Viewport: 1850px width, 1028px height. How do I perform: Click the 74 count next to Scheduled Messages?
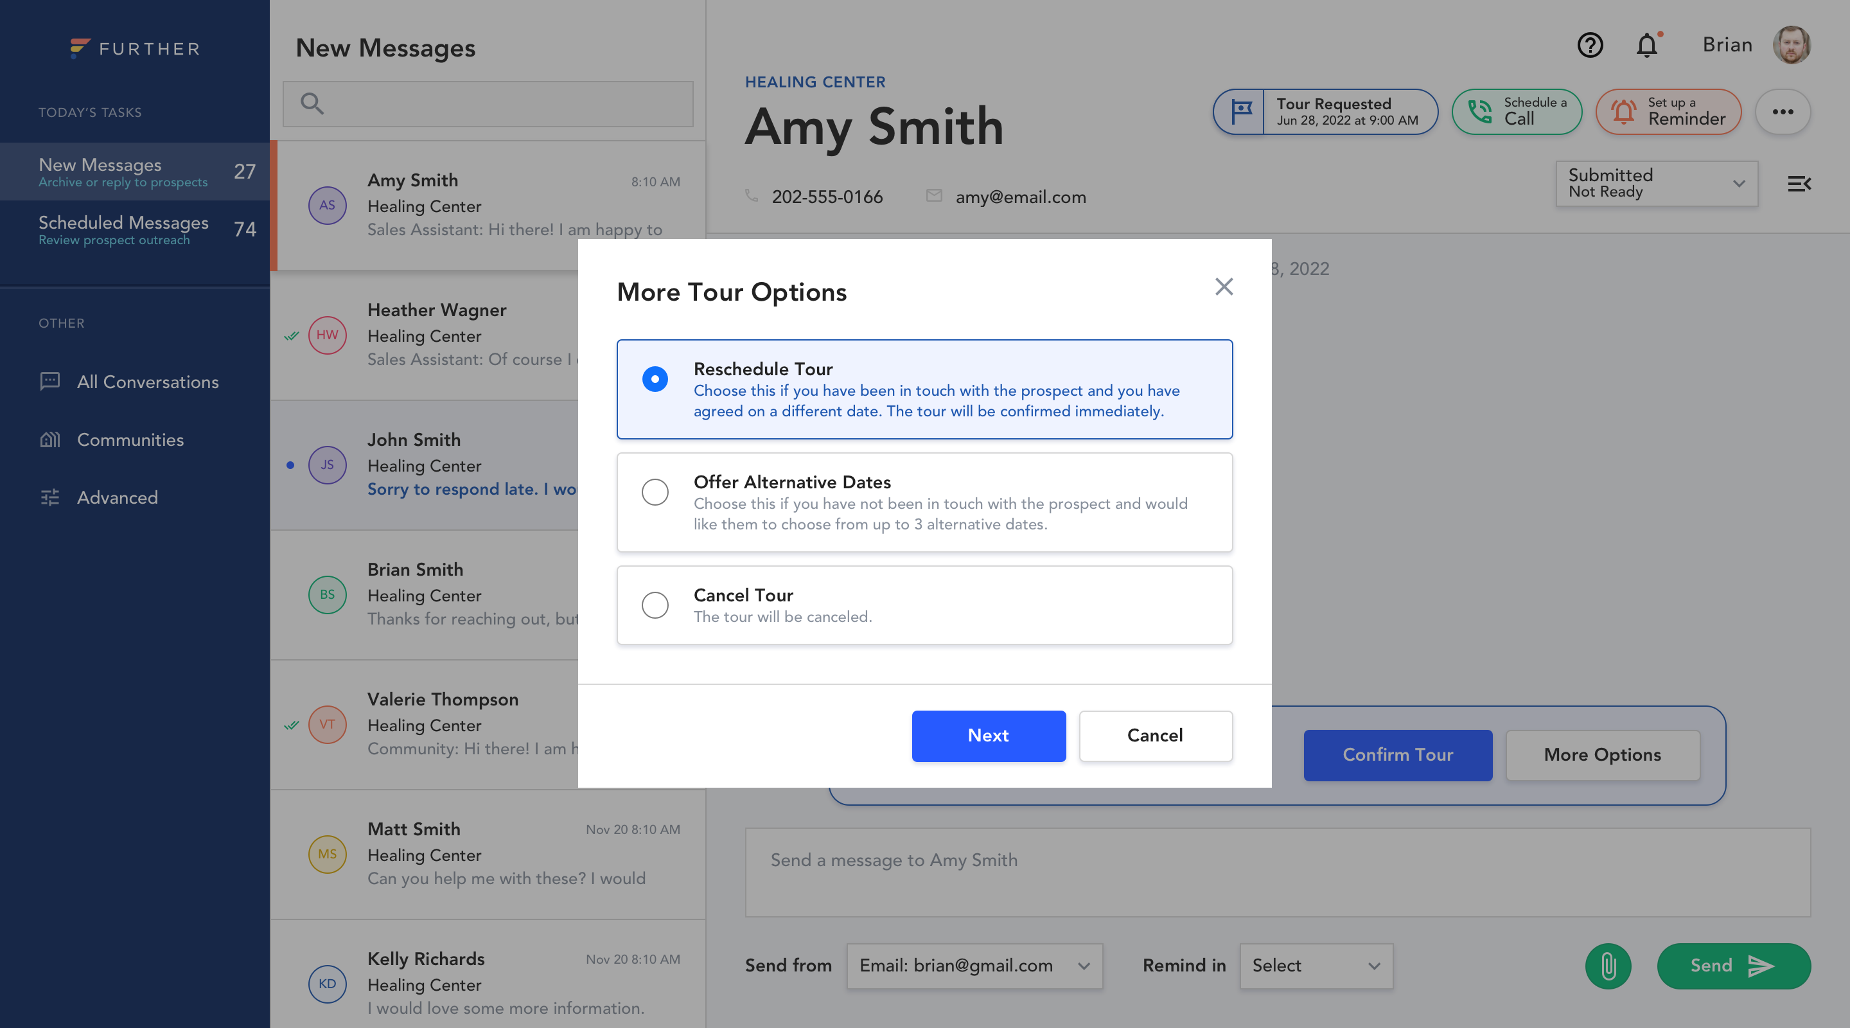(x=245, y=230)
